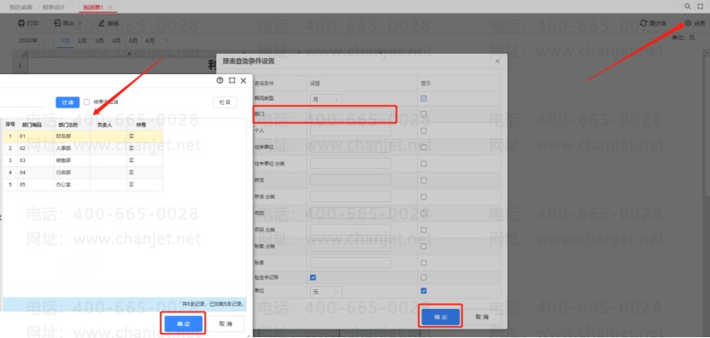The width and height of the screenshot is (710, 338).
Task: Maximize the department selection dialog
Action: click(232, 80)
